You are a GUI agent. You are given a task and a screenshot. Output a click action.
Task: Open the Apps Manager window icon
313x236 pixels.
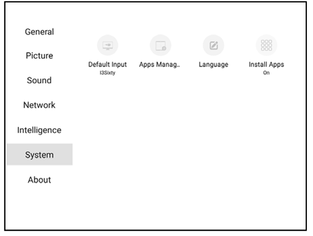(x=160, y=45)
